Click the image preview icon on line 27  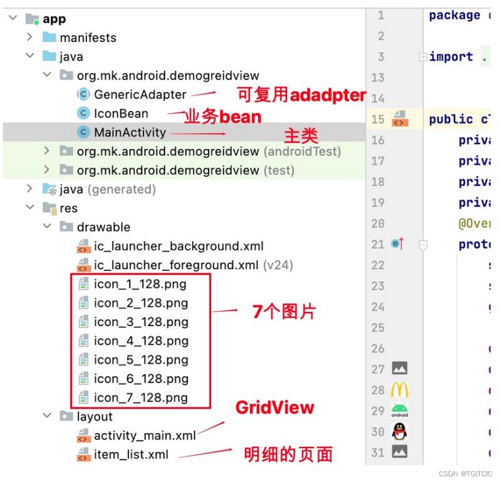pos(400,369)
